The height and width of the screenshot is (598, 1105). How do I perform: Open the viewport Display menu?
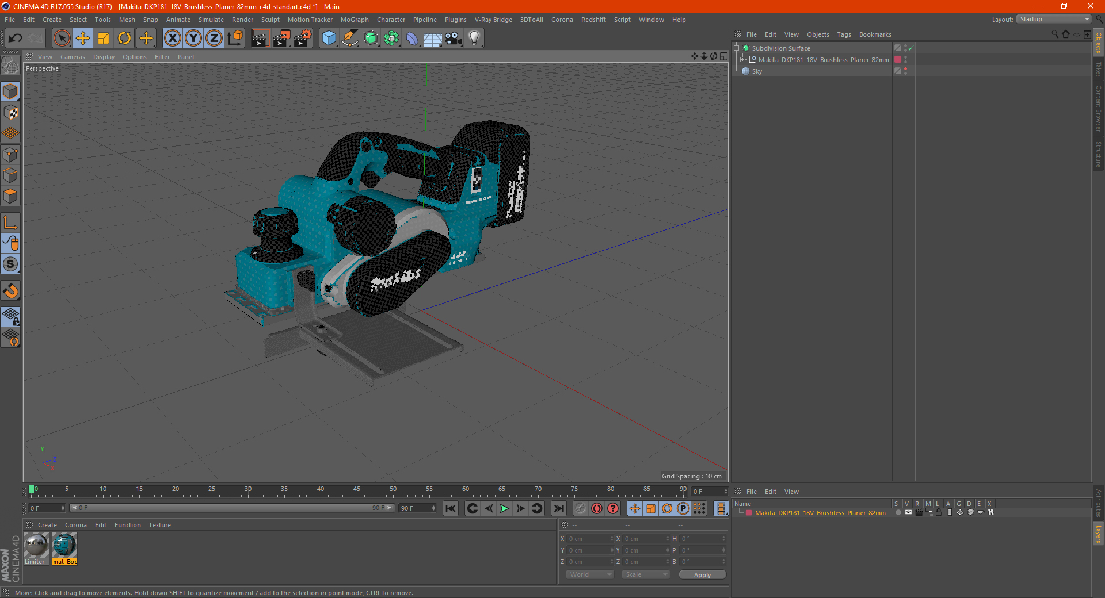point(104,57)
